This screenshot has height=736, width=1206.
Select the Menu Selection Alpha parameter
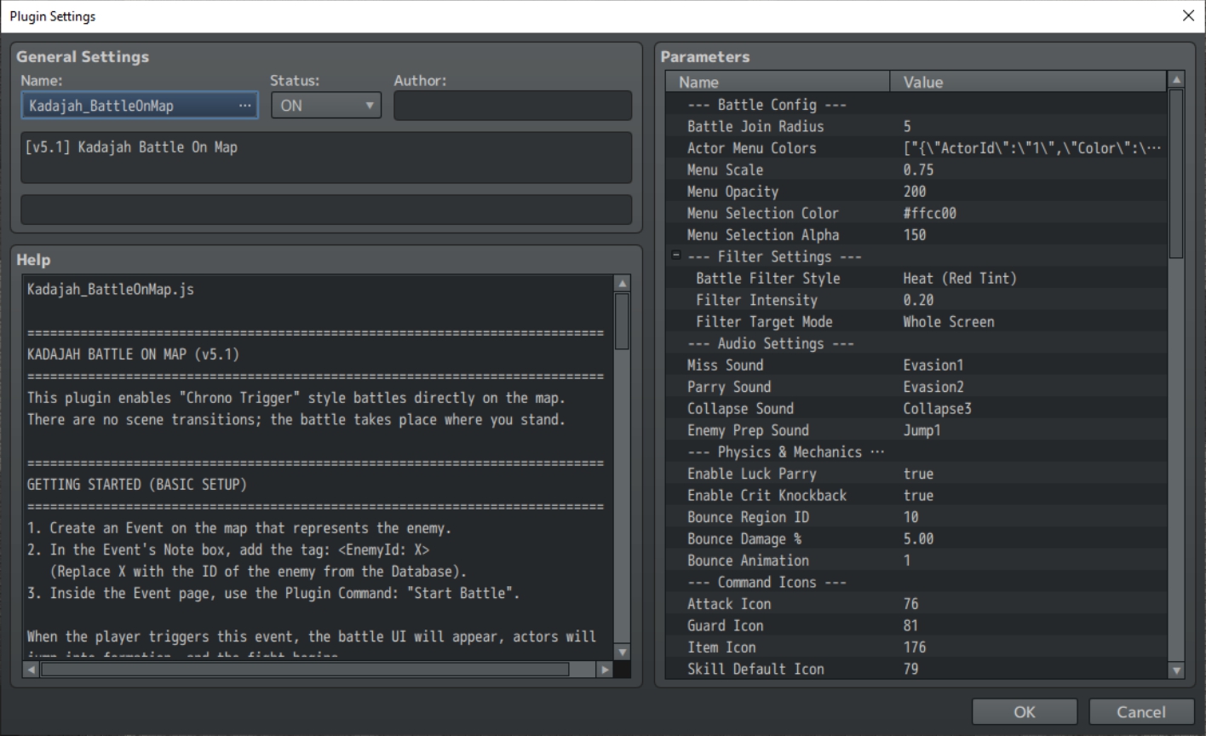coord(916,235)
